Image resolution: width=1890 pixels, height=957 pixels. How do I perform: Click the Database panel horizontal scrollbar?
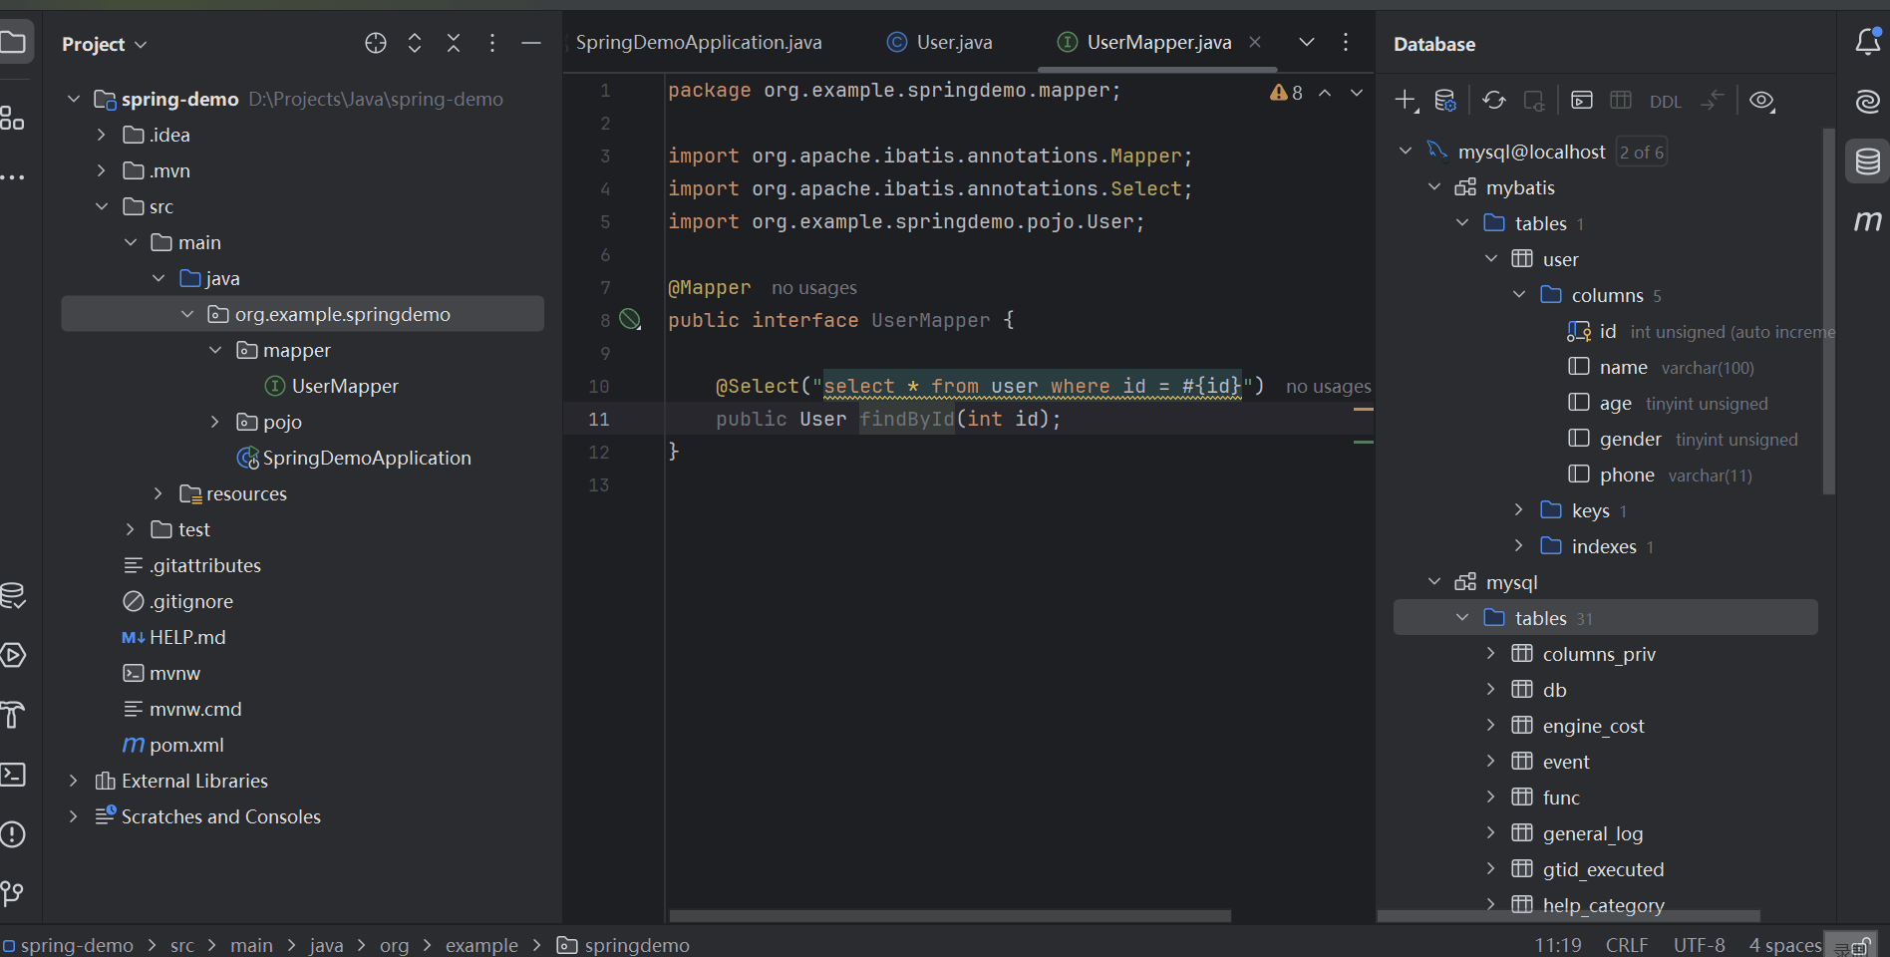click(1569, 915)
